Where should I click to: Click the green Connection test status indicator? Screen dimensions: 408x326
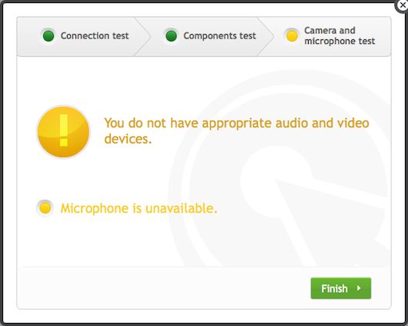[48, 36]
